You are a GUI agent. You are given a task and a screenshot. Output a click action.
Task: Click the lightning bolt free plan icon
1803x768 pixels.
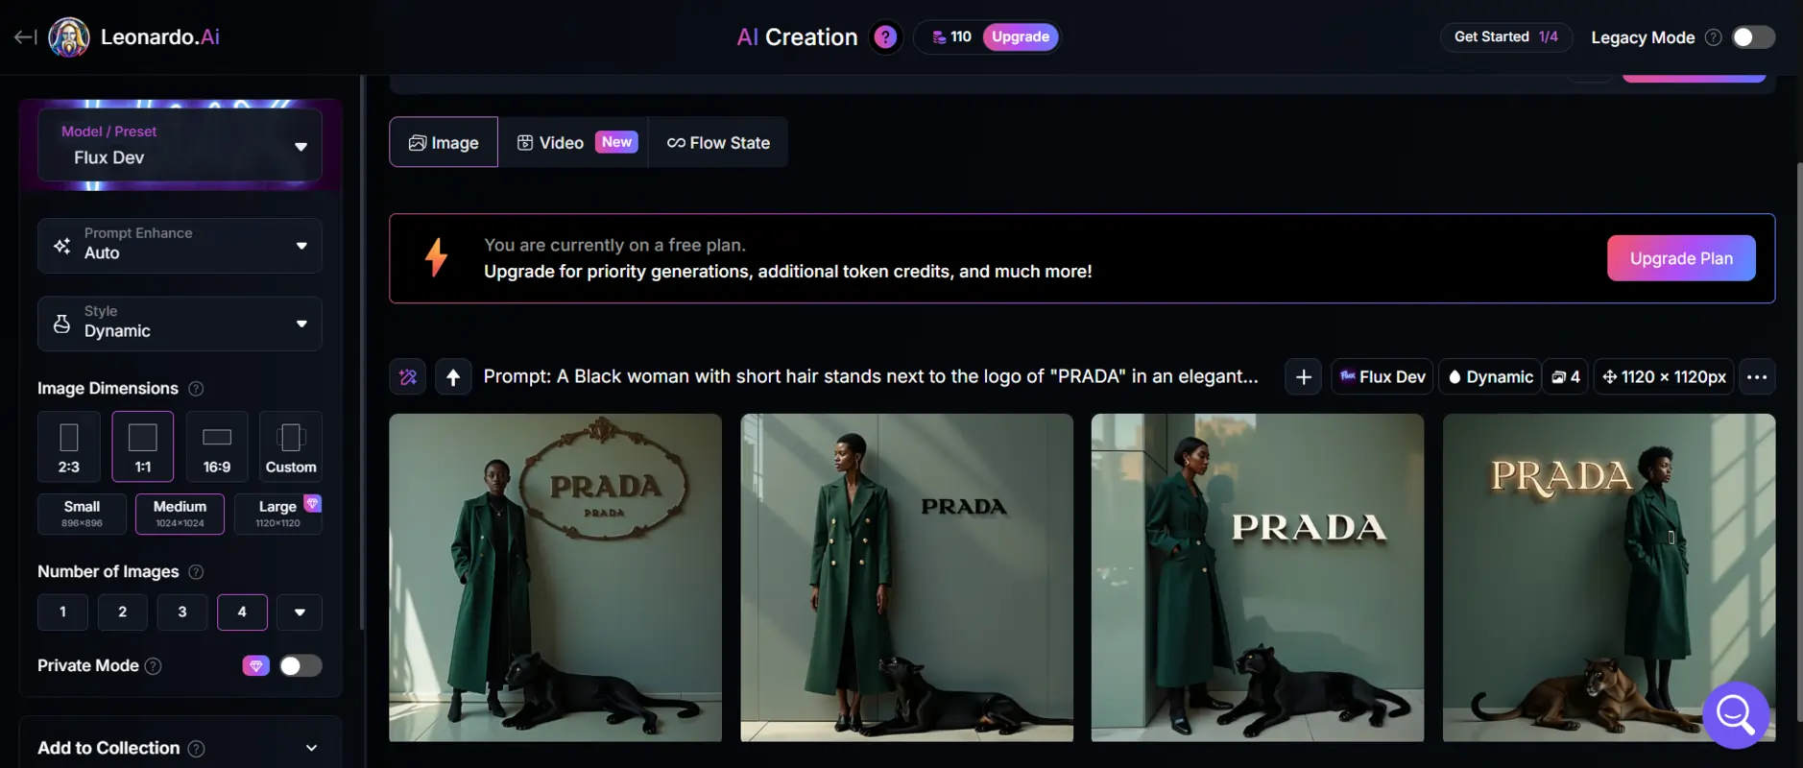436,257
